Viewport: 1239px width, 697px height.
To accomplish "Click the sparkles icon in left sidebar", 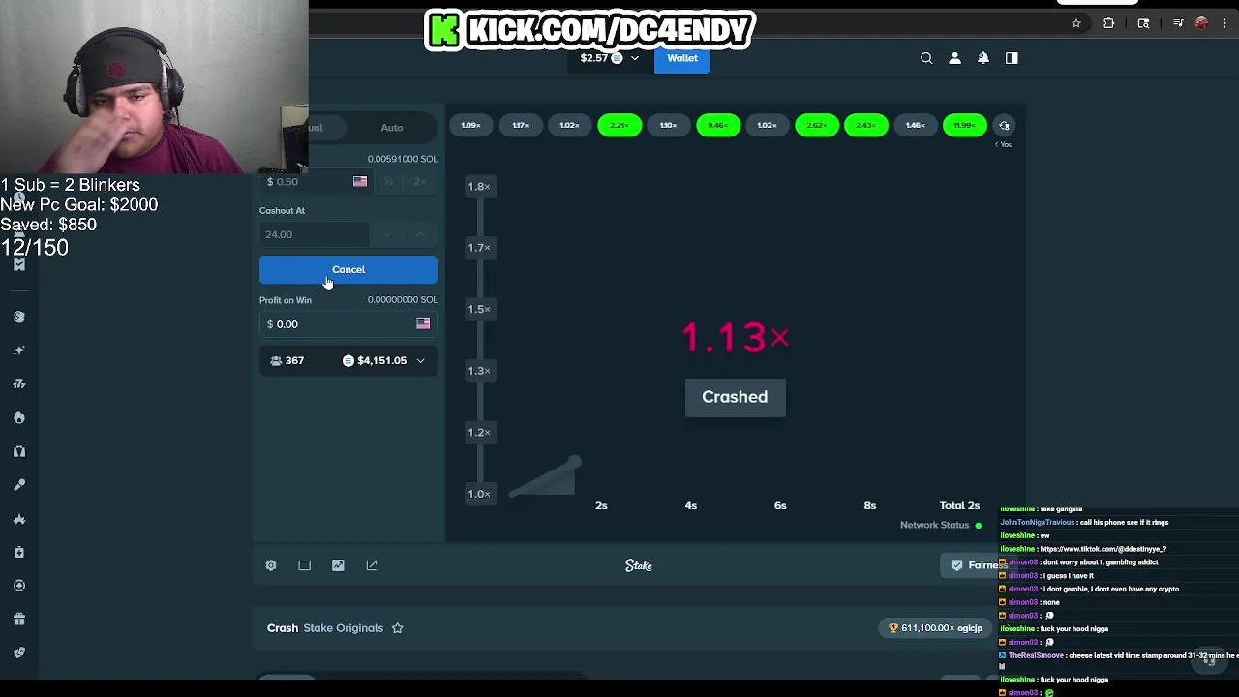I will tap(18, 350).
